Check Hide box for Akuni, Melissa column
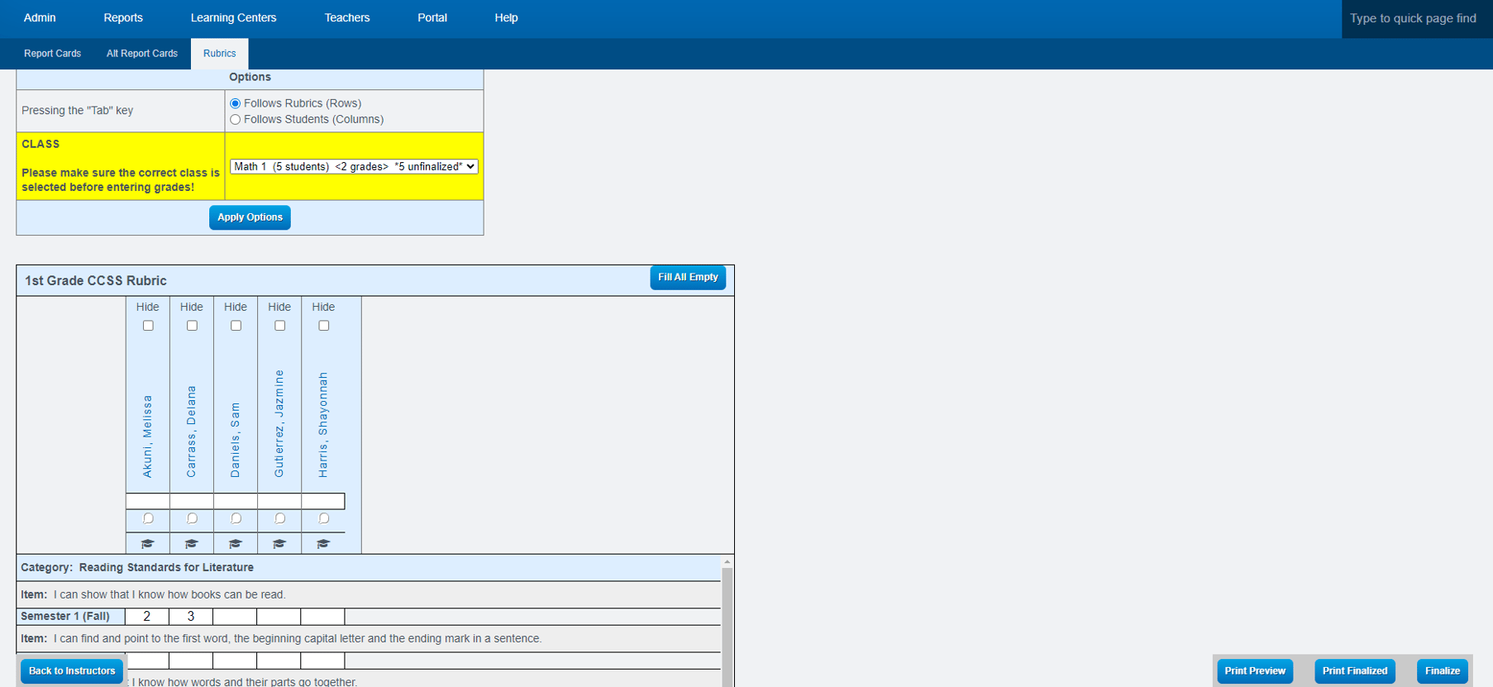Image resolution: width=1493 pixels, height=687 pixels. click(x=148, y=326)
